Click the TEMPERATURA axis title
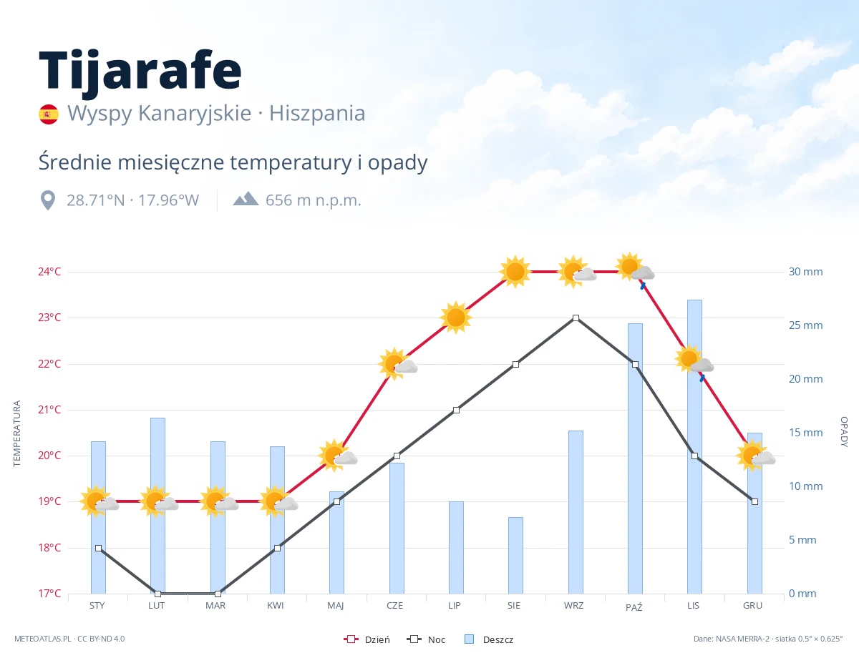The width and height of the screenshot is (859, 658). [18, 433]
